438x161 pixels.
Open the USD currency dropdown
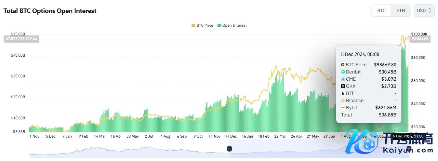point(424,10)
